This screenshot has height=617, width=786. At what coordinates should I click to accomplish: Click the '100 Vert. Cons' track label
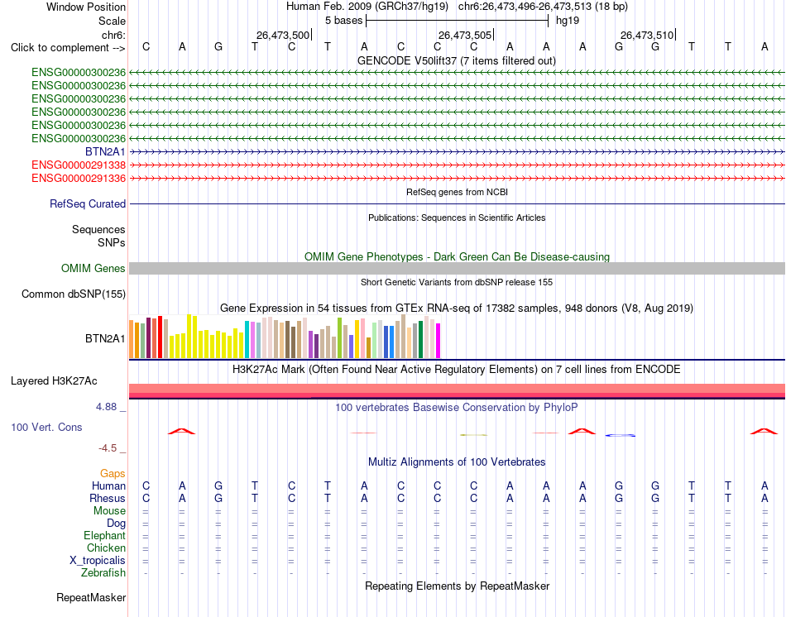(x=46, y=427)
